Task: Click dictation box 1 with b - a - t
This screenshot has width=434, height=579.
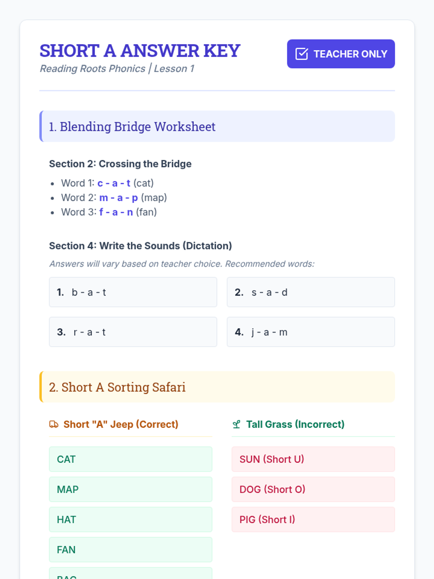Action: click(x=133, y=292)
